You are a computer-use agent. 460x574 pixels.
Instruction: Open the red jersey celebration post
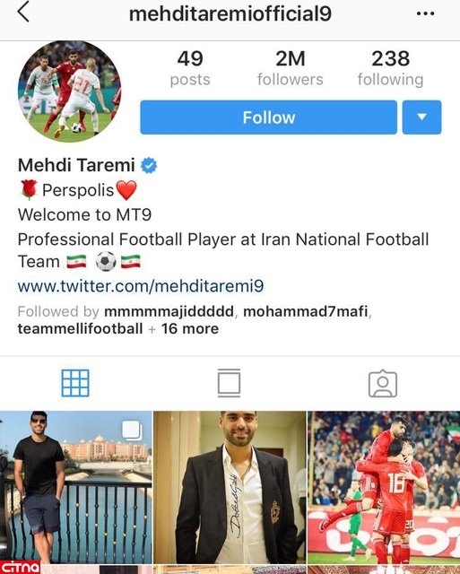point(384,487)
